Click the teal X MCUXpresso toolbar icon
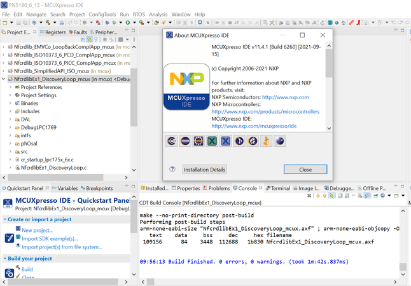Viewport: 411px width, 286px height. coord(330,22)
